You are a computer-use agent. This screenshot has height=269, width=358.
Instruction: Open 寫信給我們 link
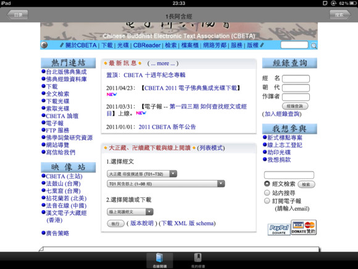tap(60, 152)
